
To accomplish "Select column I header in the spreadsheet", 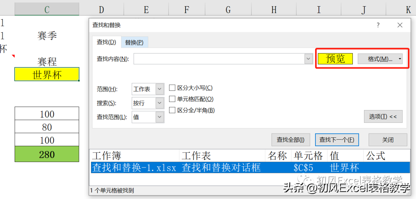I will pos(319,10).
